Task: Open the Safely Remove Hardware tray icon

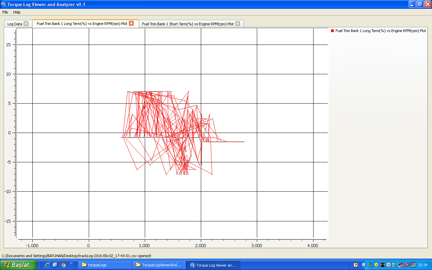Action: [370, 265]
